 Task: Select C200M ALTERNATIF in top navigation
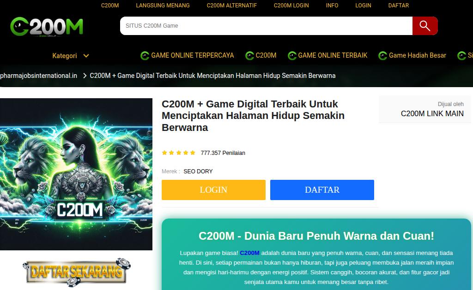tap(232, 6)
